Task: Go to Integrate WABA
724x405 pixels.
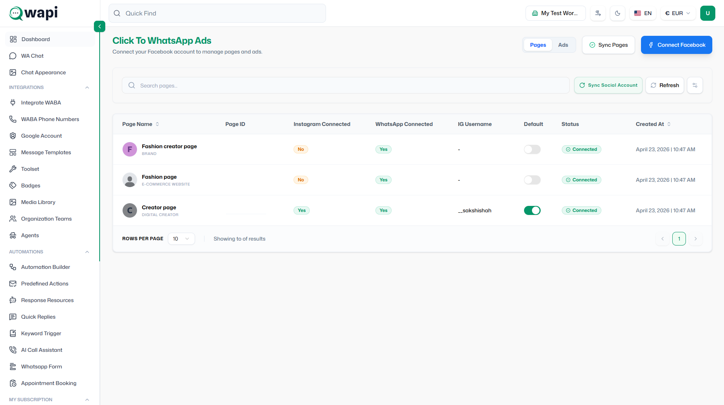Action: [x=50, y=103]
